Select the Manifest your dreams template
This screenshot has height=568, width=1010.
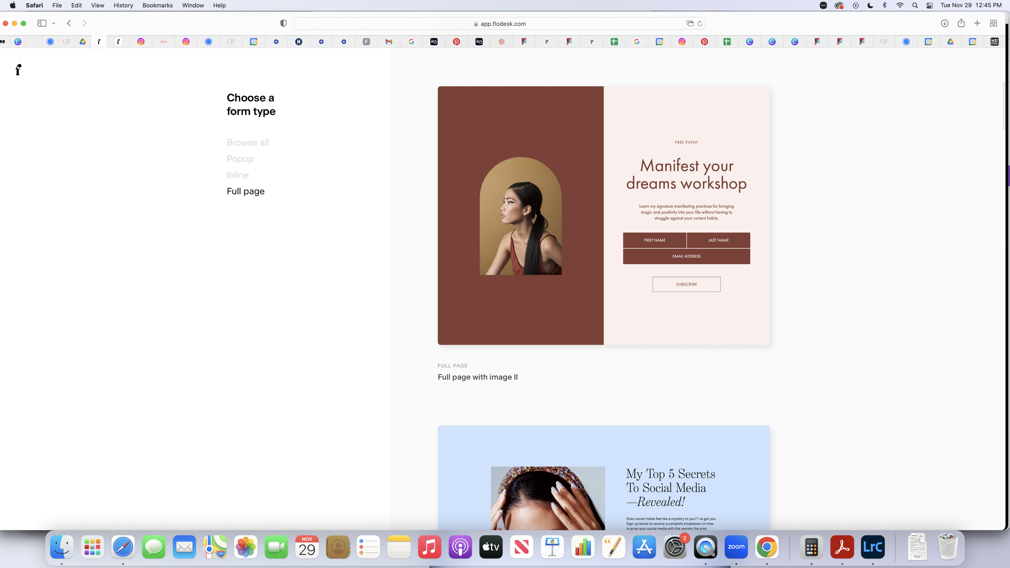[603, 215]
